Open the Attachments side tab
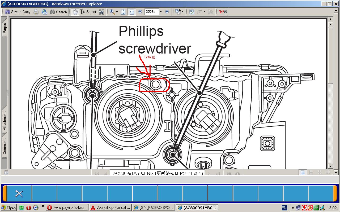 click(x=5, y=120)
